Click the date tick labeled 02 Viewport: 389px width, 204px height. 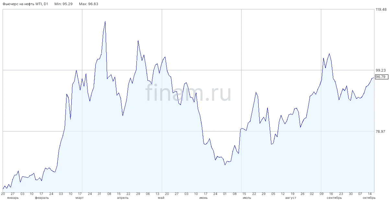point(312,194)
